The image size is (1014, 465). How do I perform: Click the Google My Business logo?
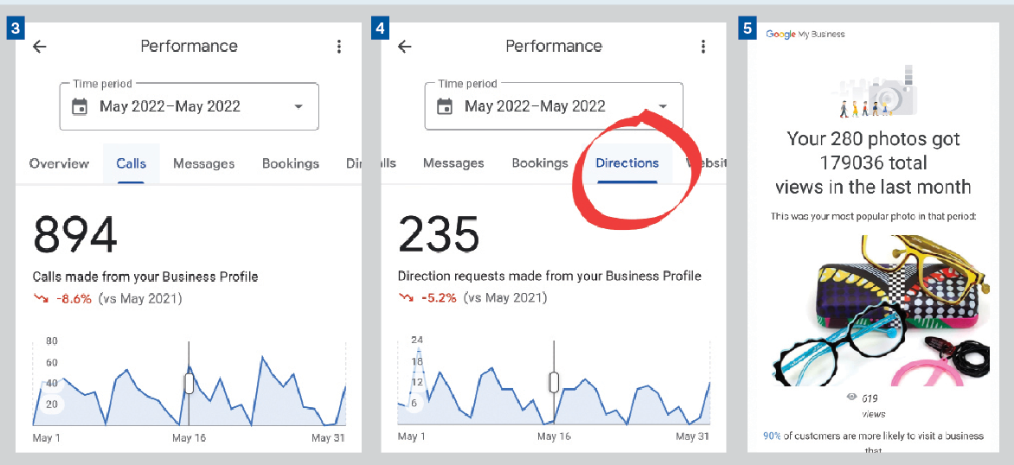tap(805, 35)
